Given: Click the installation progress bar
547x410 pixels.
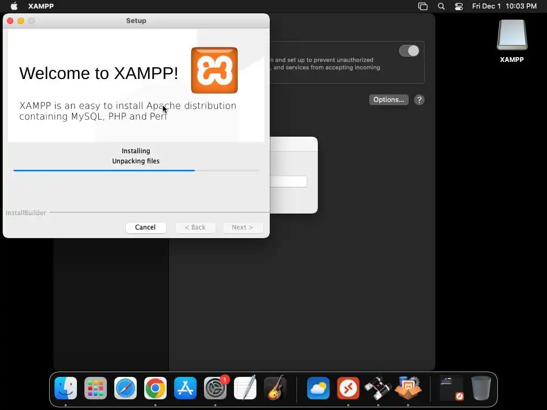Looking at the screenshot, I should [136, 170].
